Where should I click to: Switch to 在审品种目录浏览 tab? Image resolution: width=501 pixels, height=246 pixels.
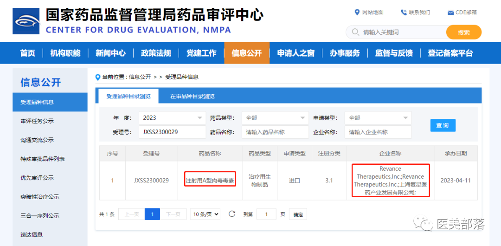(x=193, y=96)
